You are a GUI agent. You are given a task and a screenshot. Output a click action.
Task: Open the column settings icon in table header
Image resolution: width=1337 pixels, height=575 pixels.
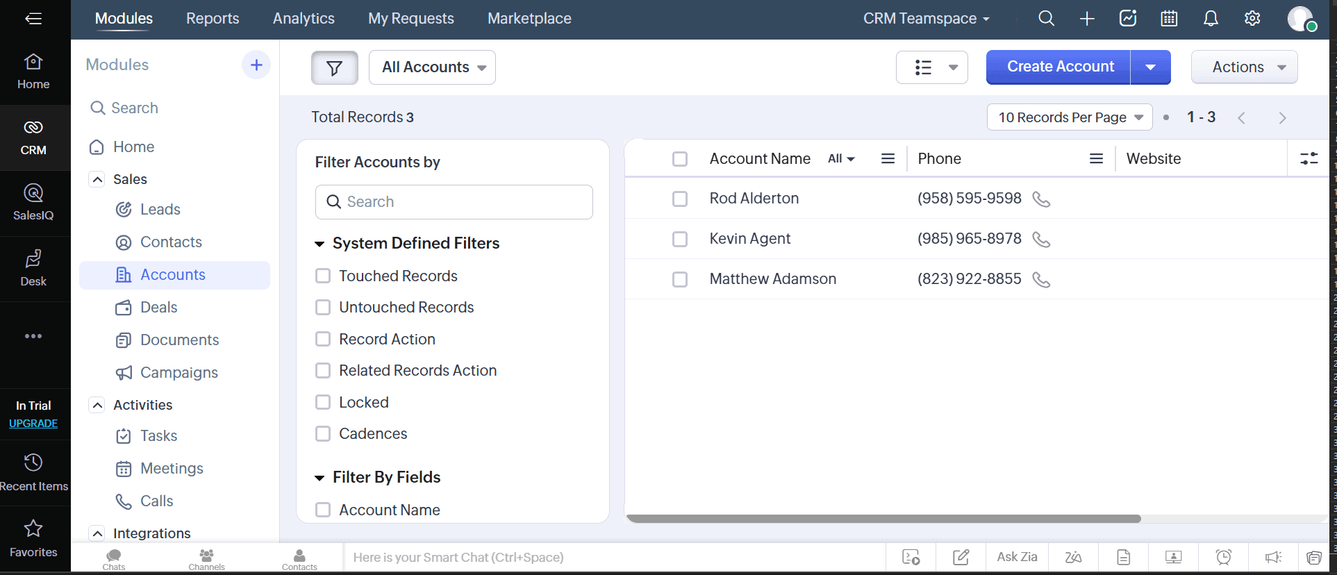(1309, 159)
